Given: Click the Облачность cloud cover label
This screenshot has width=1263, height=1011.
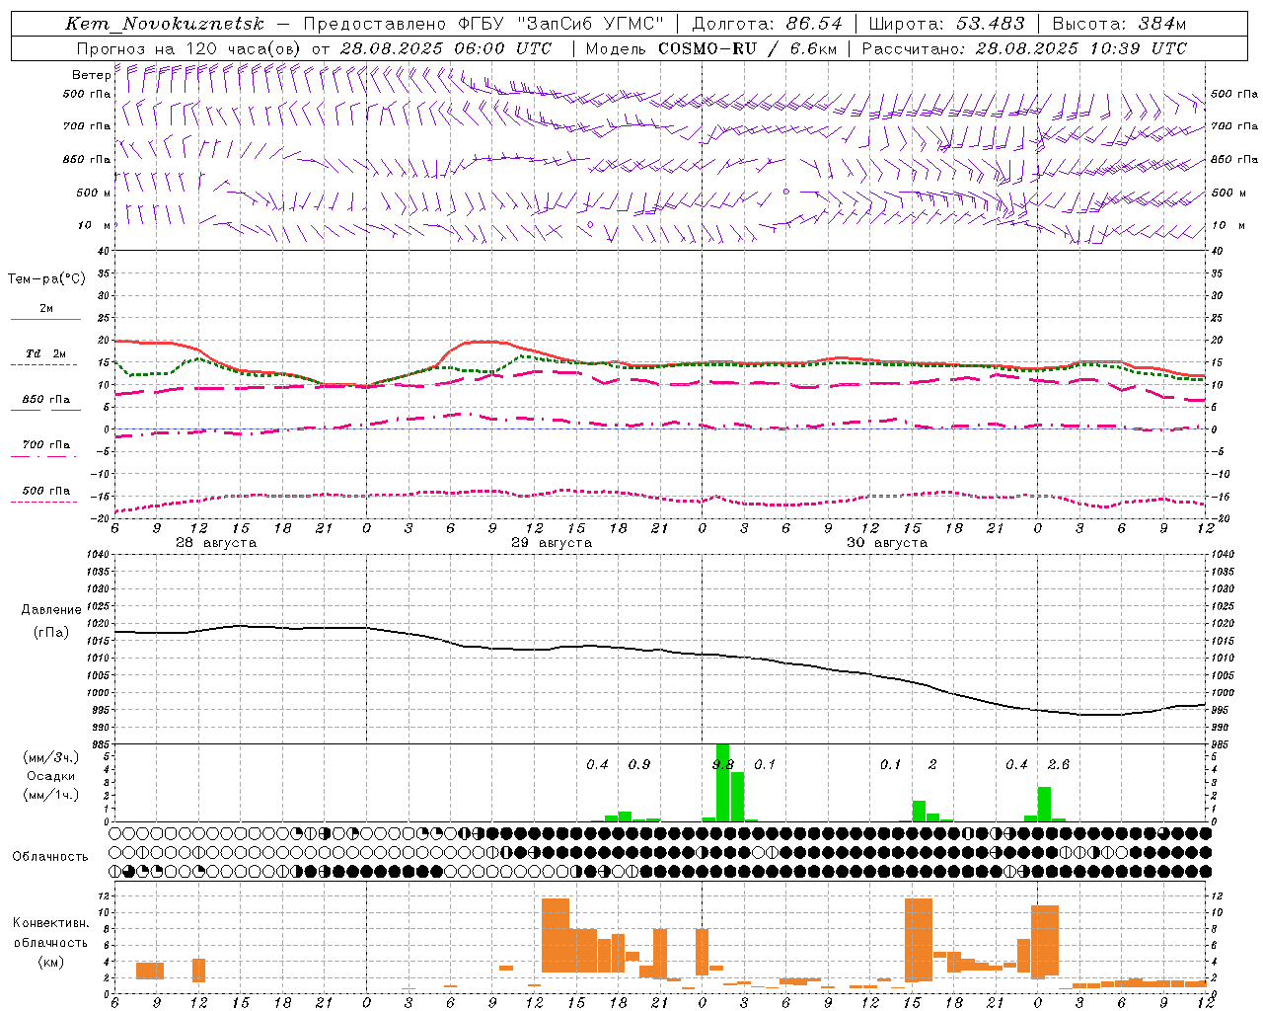Looking at the screenshot, I should click(50, 857).
